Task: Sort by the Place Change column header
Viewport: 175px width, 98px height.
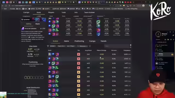Action: (101, 50)
